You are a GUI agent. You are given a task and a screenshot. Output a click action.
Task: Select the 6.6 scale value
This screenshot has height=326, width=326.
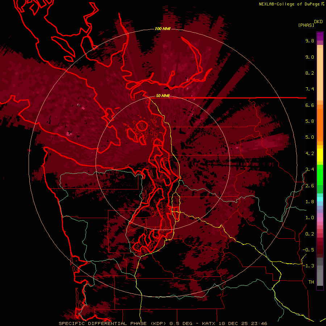pyautogui.click(x=310, y=105)
